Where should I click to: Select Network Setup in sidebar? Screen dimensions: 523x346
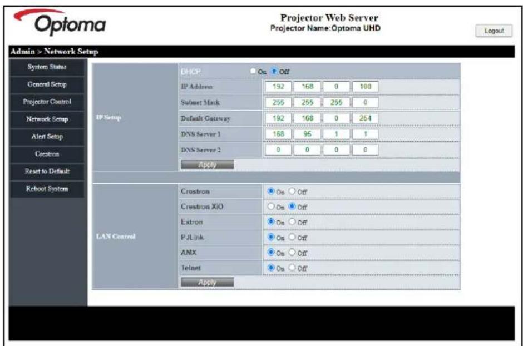point(47,119)
